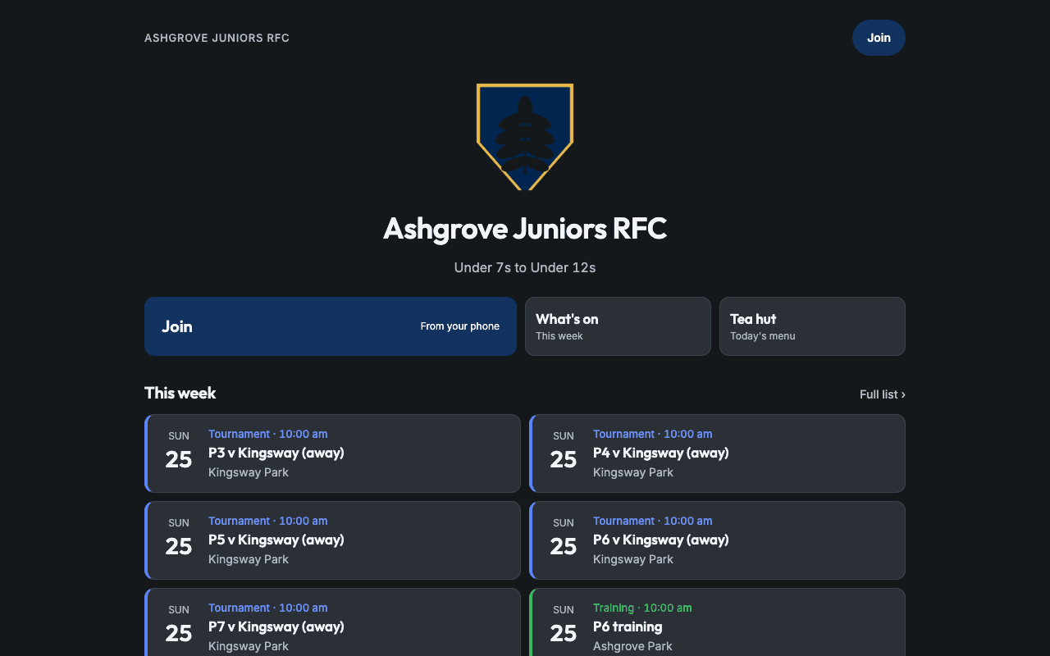Open the P6 v Kingsway (away) fixture
1050x656 pixels.
pos(717,540)
